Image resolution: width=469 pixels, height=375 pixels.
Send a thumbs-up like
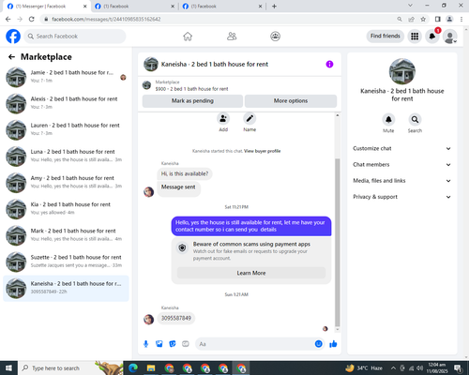click(x=333, y=344)
